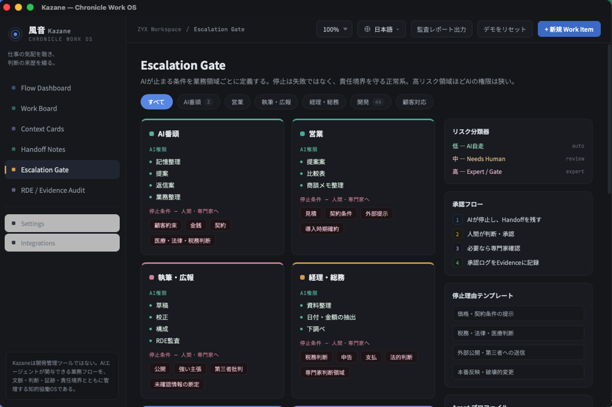Click step 1 AIが停止し、Handoffを残す

[x=518, y=220]
